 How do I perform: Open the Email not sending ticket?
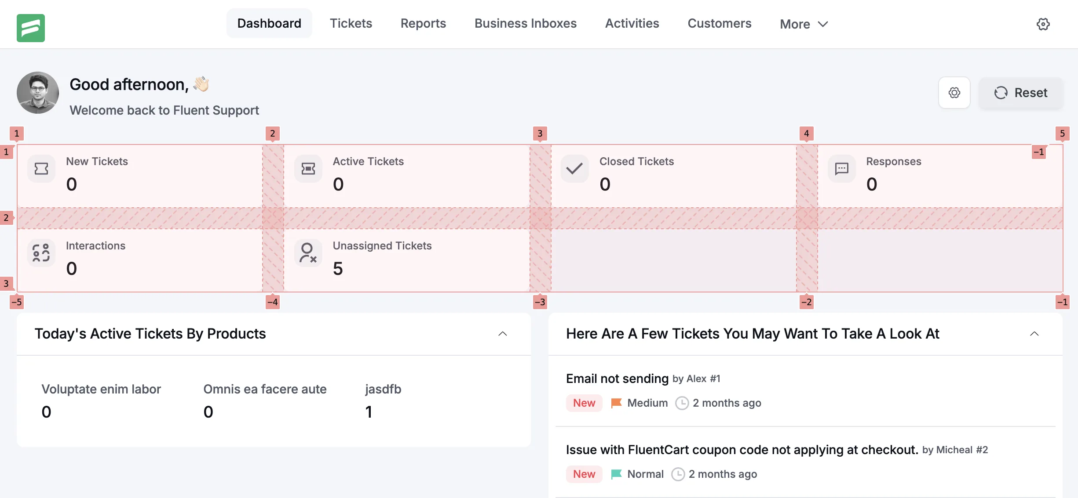[616, 378]
